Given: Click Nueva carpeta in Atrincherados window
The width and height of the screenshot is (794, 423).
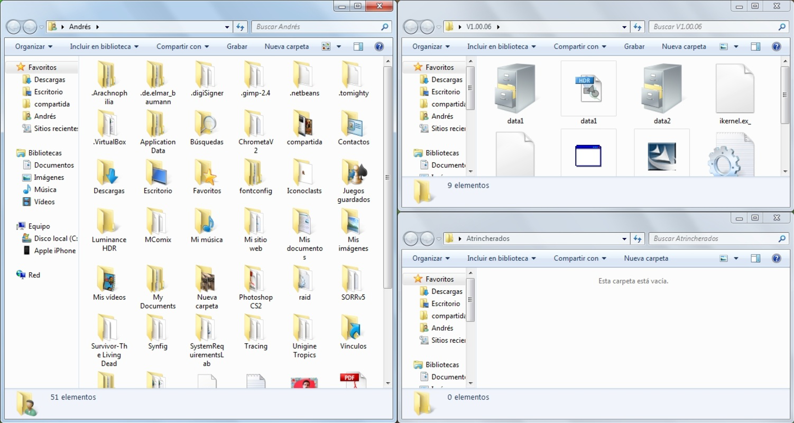Looking at the screenshot, I should click(646, 259).
